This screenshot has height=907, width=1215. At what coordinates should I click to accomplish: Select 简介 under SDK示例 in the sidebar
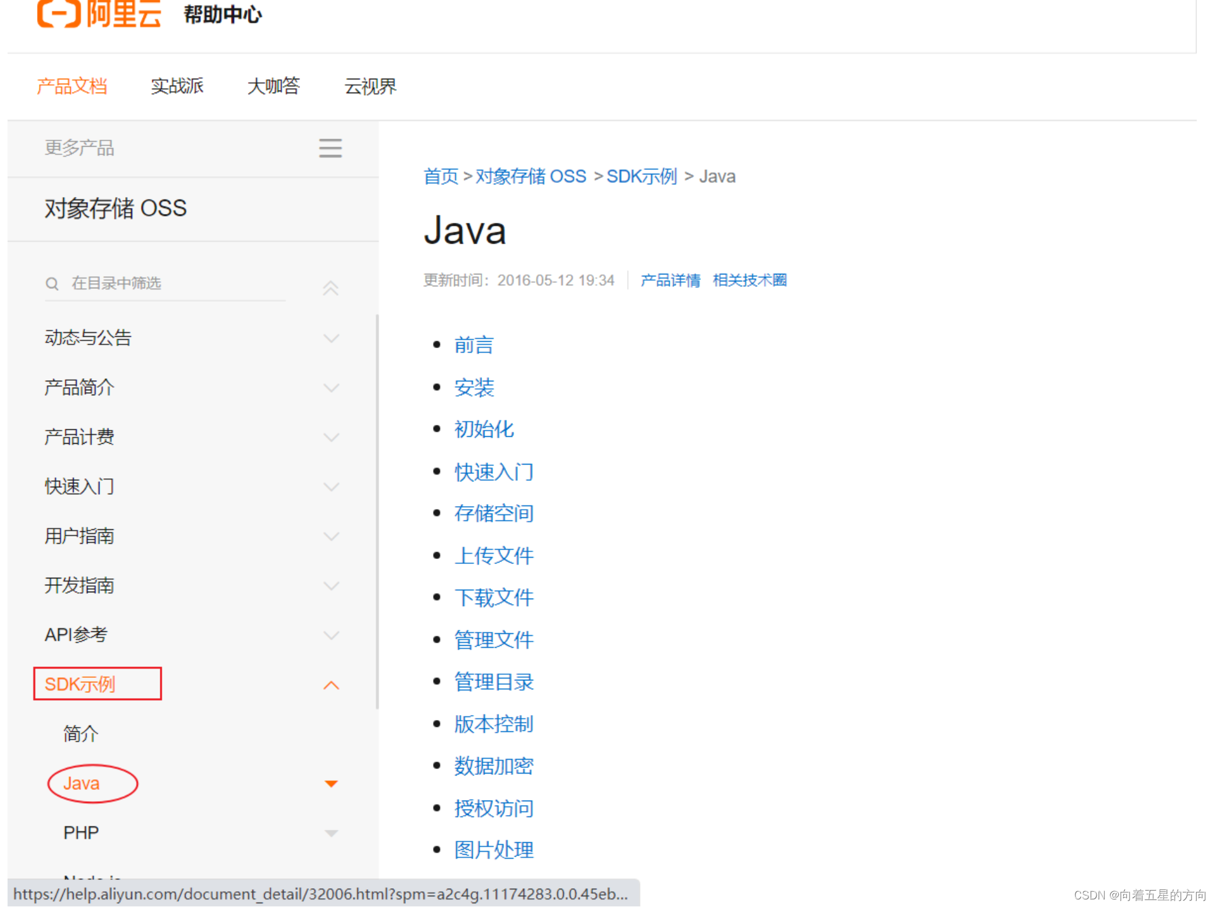coord(80,733)
